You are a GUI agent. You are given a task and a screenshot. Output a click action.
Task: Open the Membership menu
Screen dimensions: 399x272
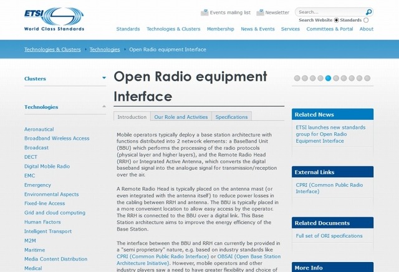(x=220, y=29)
